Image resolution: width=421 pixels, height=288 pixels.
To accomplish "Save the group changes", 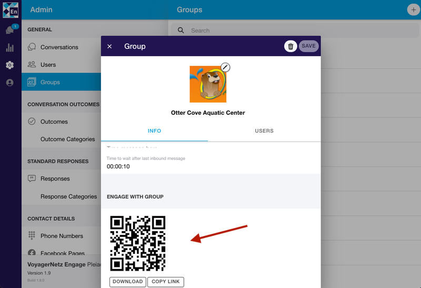I will (x=308, y=46).
